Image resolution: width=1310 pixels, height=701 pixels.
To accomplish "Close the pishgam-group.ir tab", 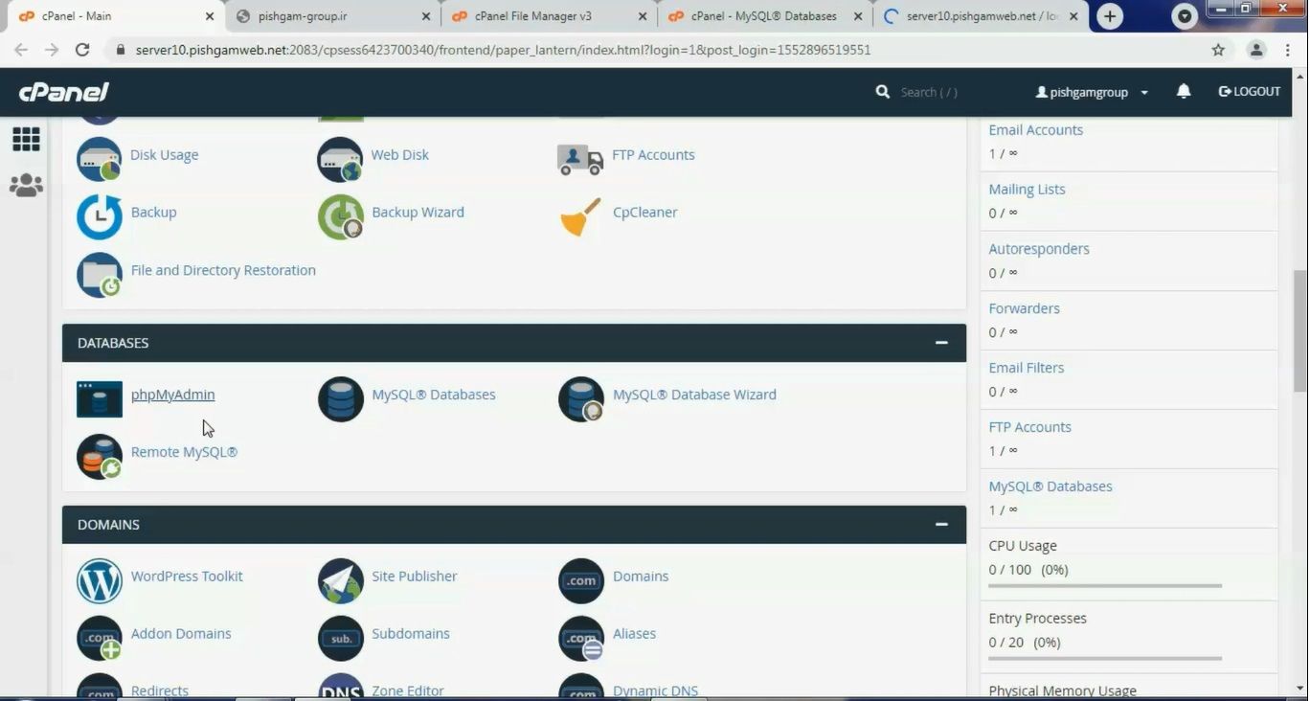I will (426, 16).
